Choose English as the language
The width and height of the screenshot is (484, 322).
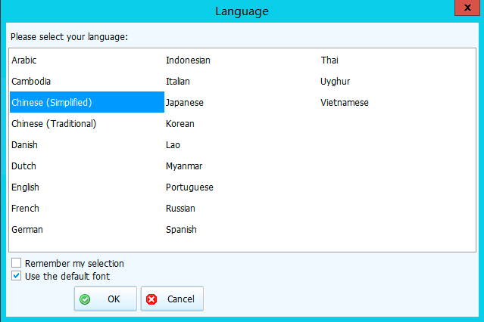tap(26, 187)
